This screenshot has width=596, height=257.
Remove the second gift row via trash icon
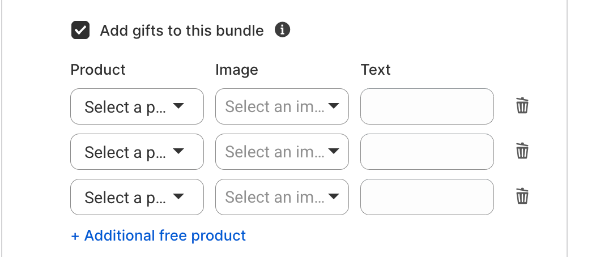pyautogui.click(x=522, y=151)
